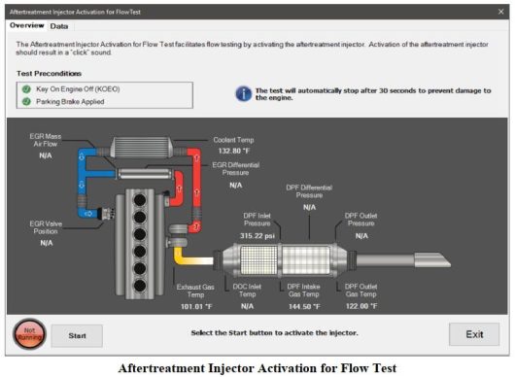
Task: Click the blue information icon
Action: click(x=244, y=94)
